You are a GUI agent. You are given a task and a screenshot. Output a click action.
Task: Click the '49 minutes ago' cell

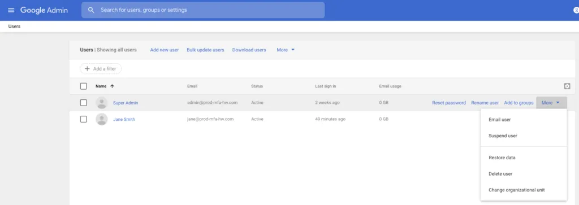click(x=330, y=119)
